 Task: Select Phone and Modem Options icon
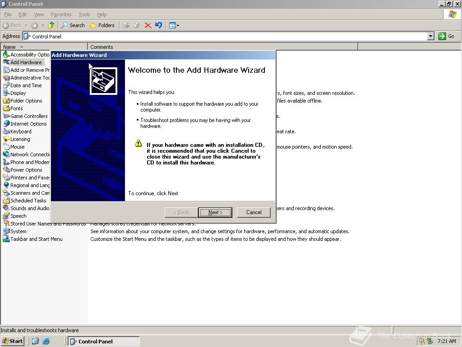point(6,162)
